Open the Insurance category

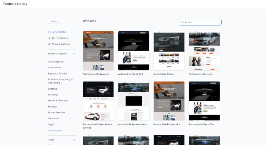click(53, 118)
